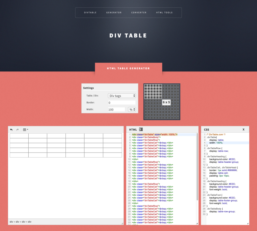
Task: Close the CSS panel with the X
Action: [244, 129]
